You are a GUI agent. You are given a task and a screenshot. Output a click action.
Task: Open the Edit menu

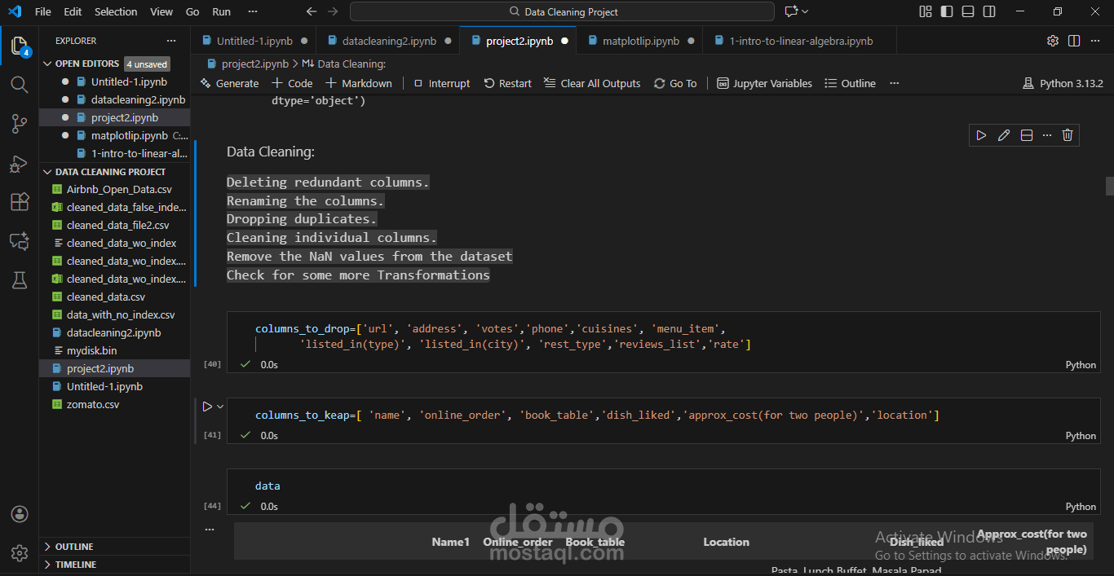pos(73,11)
